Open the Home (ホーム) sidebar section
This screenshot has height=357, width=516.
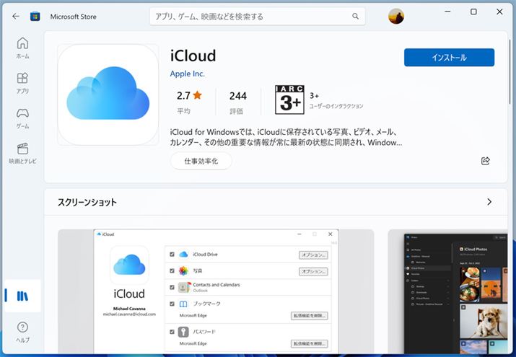(x=22, y=48)
